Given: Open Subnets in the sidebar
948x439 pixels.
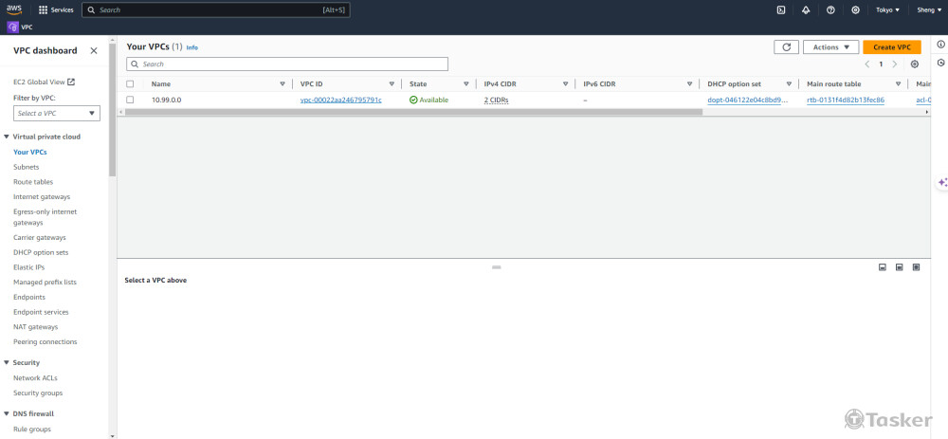Looking at the screenshot, I should (27, 167).
